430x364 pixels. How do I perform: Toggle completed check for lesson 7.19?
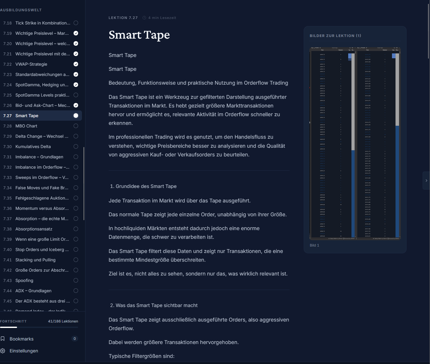coord(76,33)
